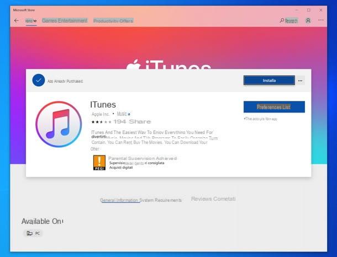The image size is (337, 257).
Task: Maximize the Microsoft Store window
Action: [309, 10]
